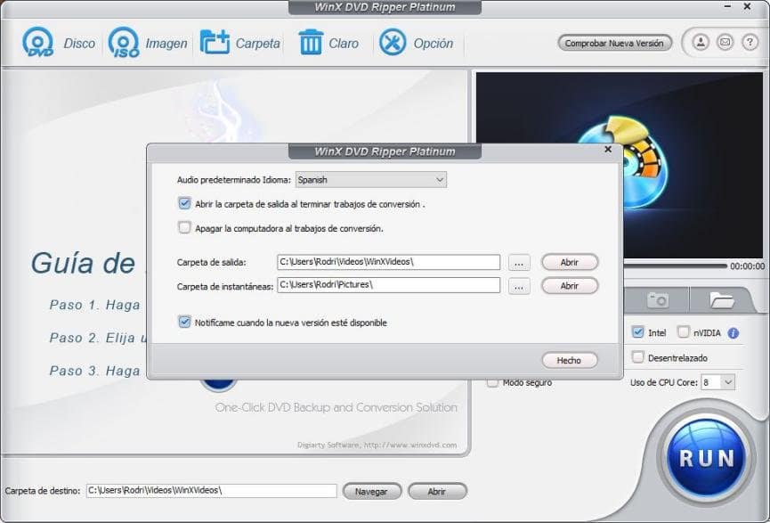Click the Carpeta de destino path field
The height and width of the screenshot is (523, 770).
click(x=211, y=490)
